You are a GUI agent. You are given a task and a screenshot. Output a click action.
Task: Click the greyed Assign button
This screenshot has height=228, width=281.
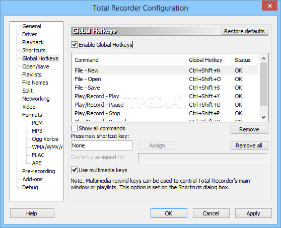coord(157,145)
